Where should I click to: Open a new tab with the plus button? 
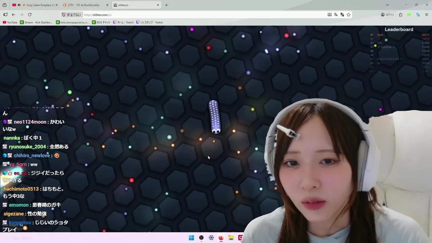point(166,5)
